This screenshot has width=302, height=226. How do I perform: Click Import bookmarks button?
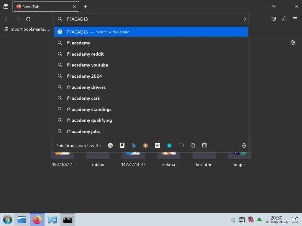tap(26, 29)
